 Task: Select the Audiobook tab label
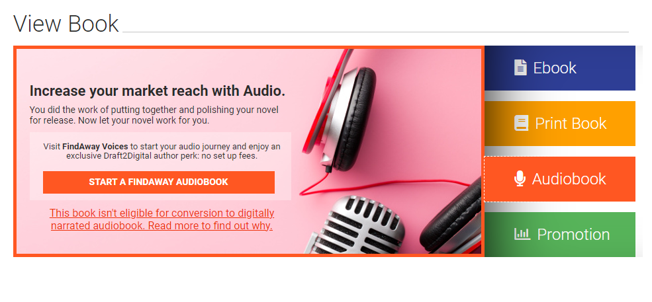pos(569,179)
